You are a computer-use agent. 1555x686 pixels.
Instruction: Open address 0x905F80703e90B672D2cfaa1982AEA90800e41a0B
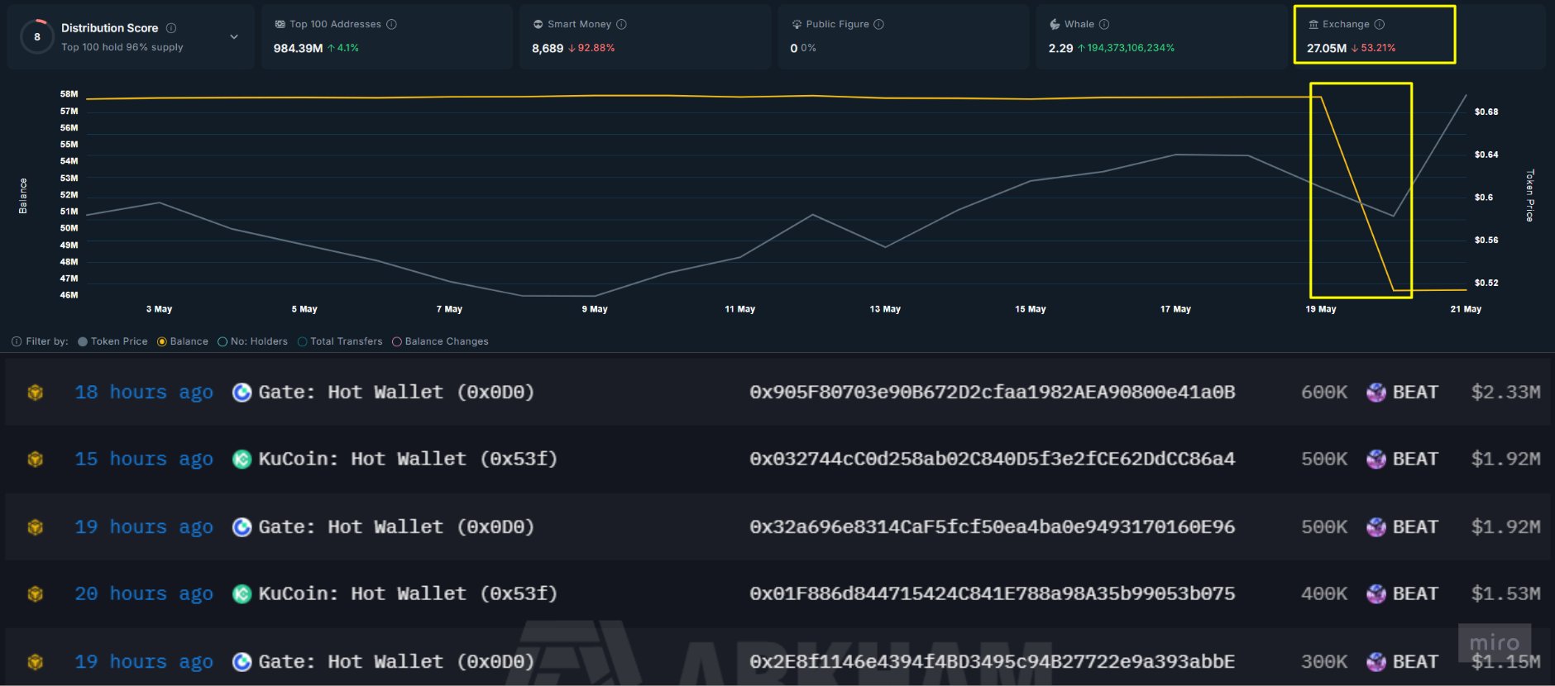[993, 393]
